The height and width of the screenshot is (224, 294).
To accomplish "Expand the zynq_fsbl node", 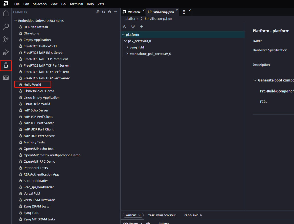I will [x=127, y=47].
